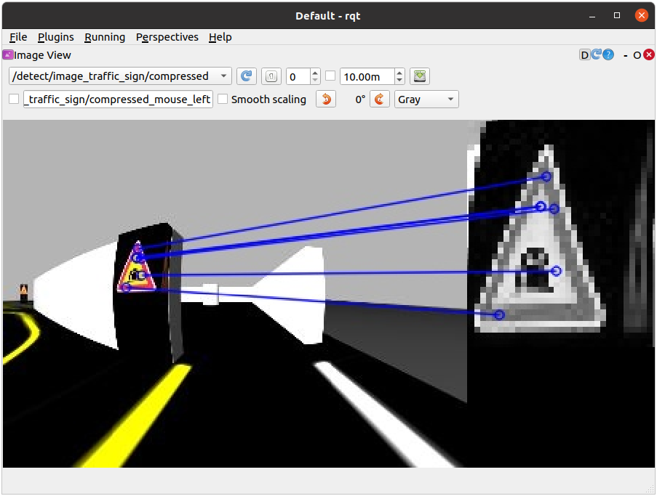Open the Plugins menu
This screenshot has height=496, width=657.
click(55, 37)
